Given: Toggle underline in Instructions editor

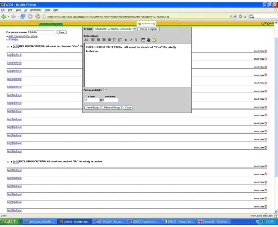Looking at the screenshot, I should 136,40.
